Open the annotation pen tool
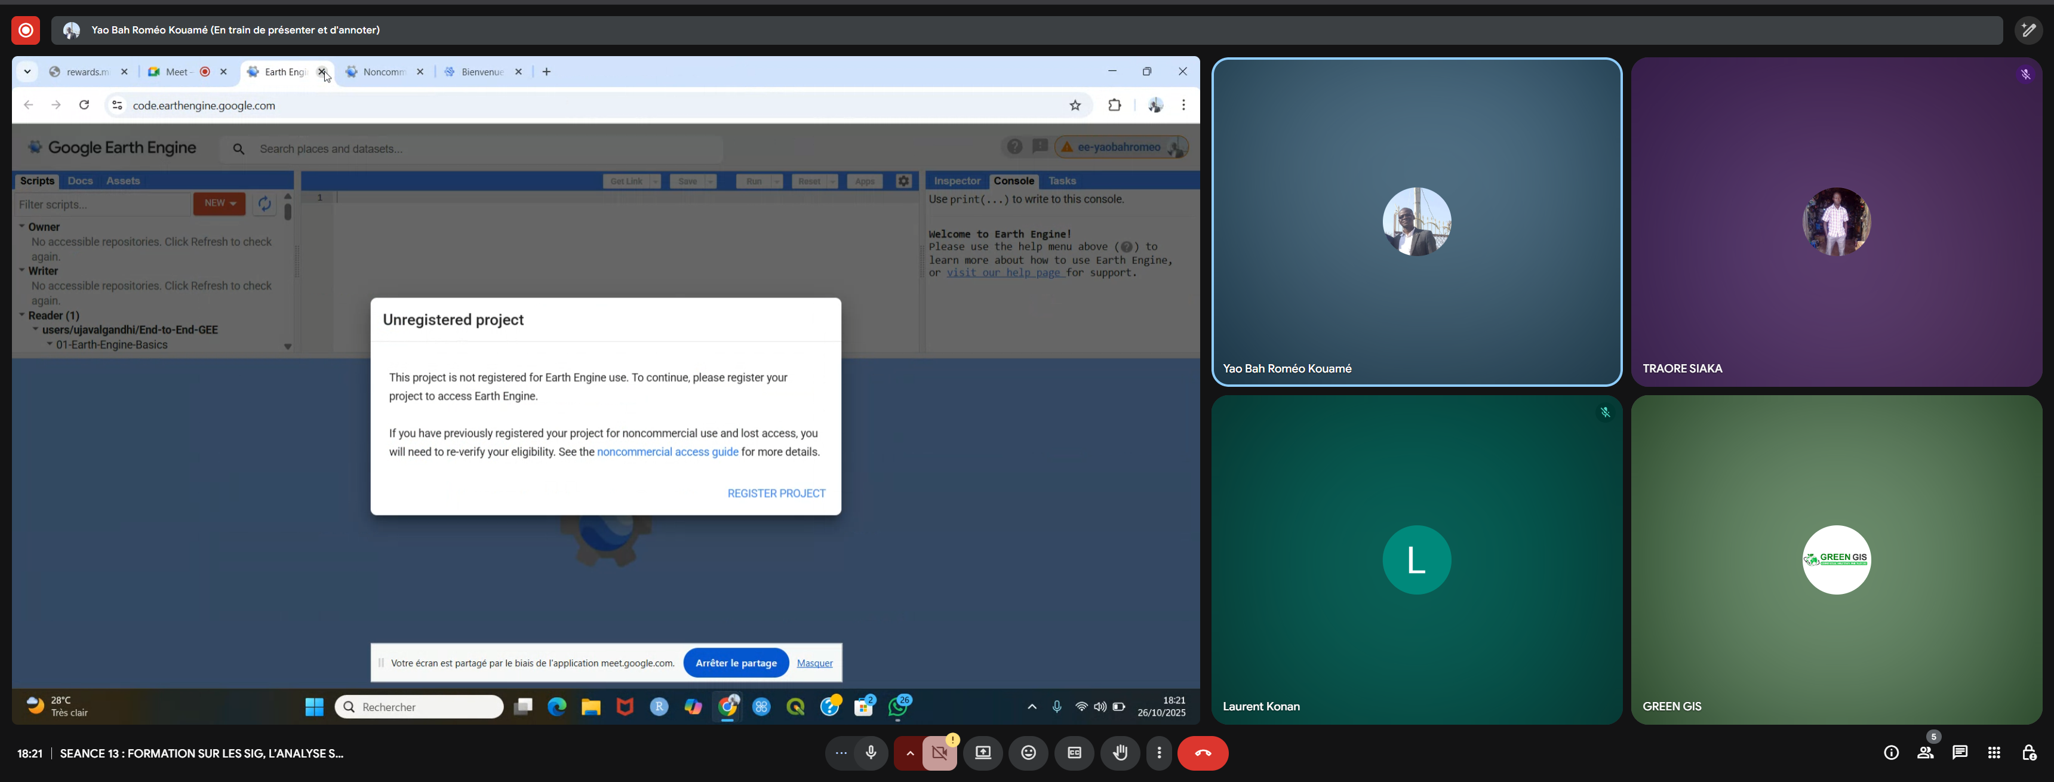The height and width of the screenshot is (782, 2054). 2028,30
